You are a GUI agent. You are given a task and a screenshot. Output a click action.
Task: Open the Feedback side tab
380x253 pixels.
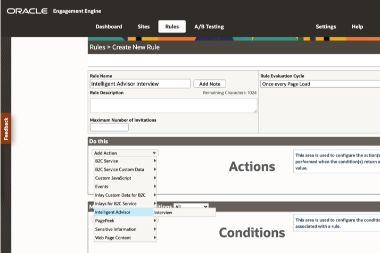point(6,129)
